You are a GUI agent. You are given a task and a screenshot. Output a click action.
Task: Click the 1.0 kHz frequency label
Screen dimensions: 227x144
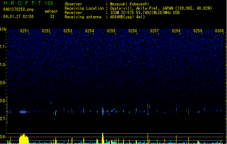pos(3,65)
